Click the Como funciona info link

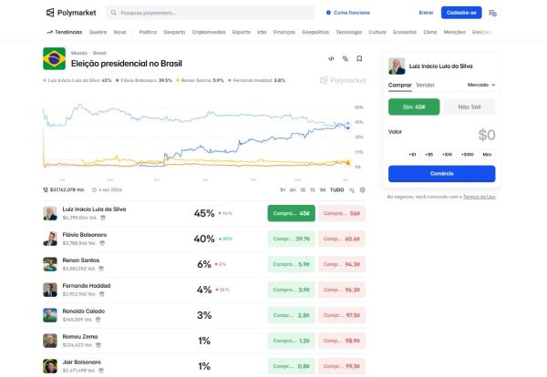tap(347, 13)
